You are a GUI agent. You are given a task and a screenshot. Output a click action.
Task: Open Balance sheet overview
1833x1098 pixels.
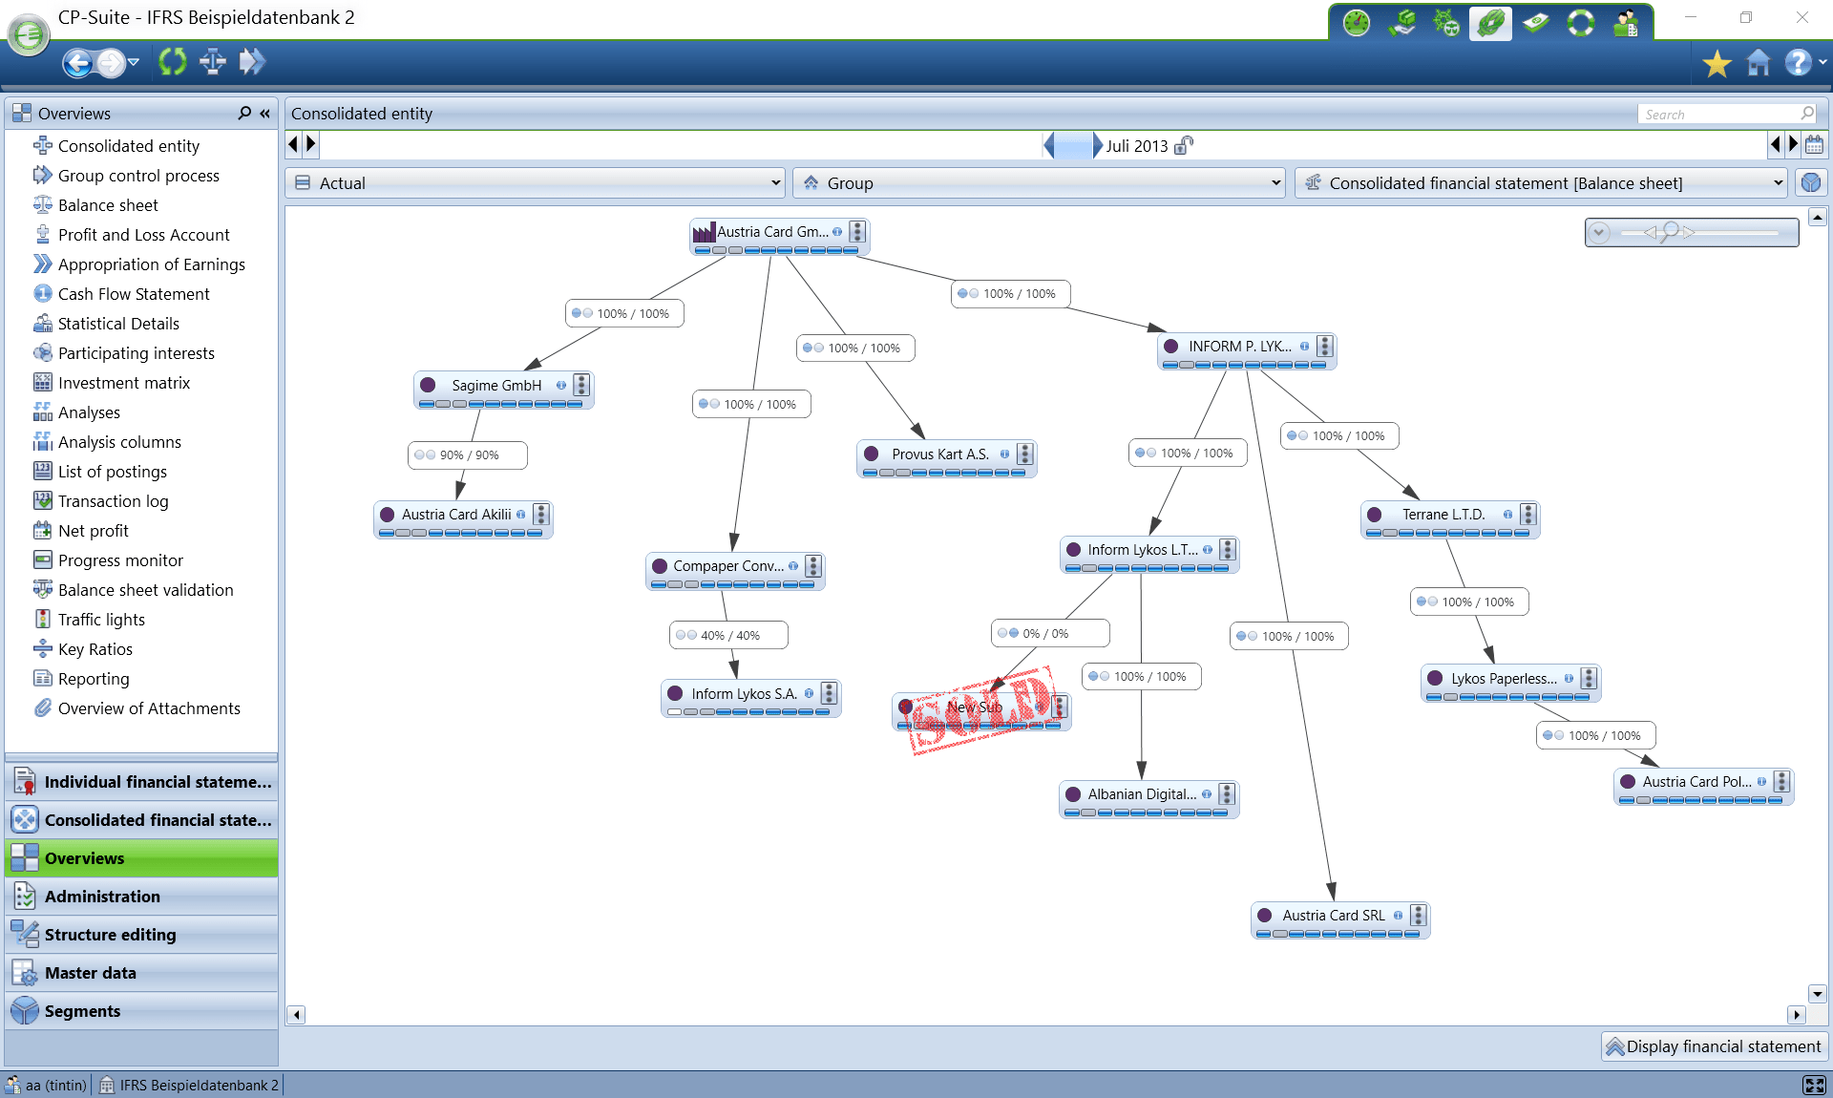click(108, 205)
